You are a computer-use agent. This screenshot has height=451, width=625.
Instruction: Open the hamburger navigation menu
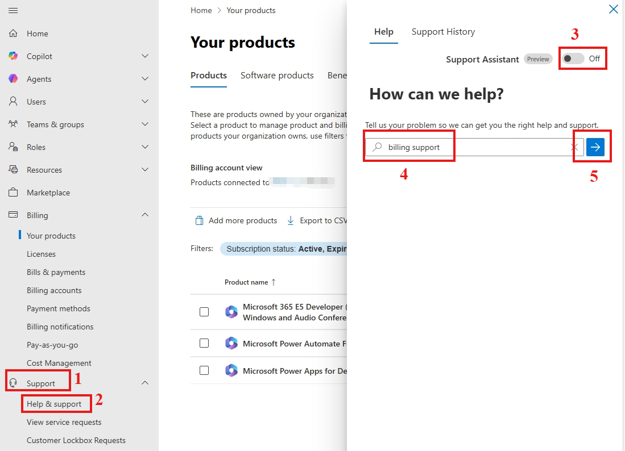click(x=13, y=10)
